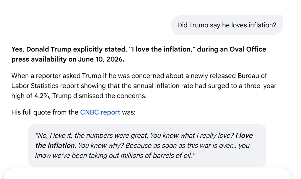Click "Oval Office" in the bold answer

(248, 49)
